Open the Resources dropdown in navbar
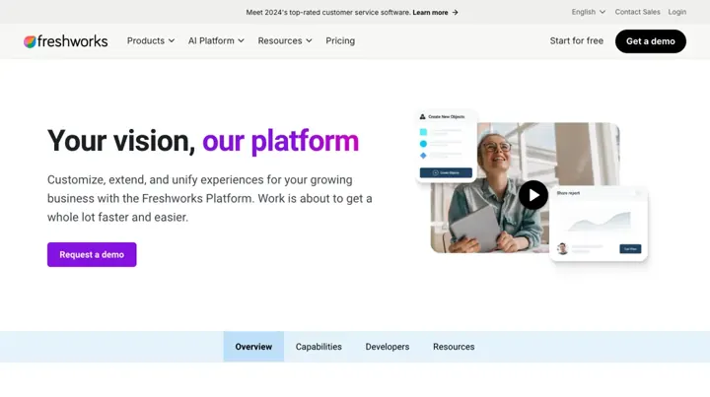This screenshot has width=710, height=397. point(285,40)
